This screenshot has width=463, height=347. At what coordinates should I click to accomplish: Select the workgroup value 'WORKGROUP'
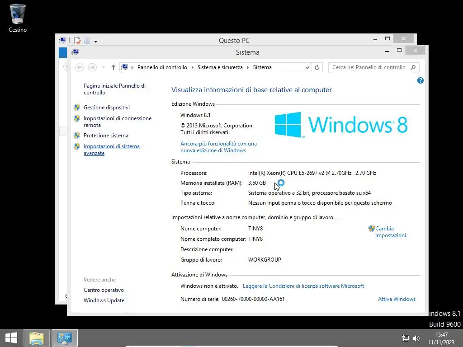pos(265,260)
